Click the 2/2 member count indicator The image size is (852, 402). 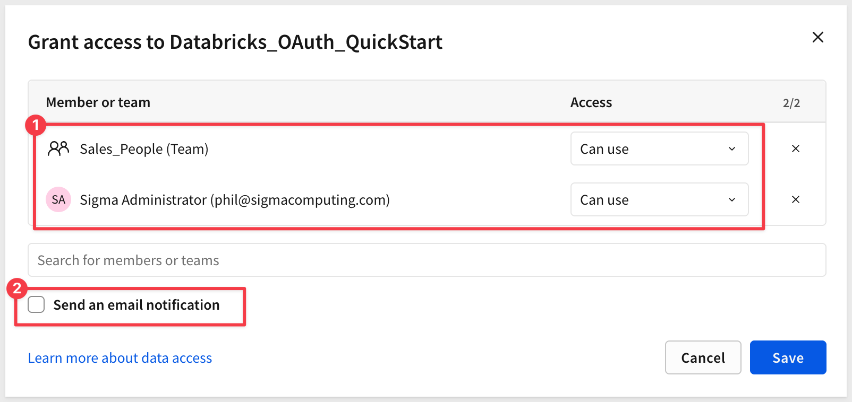[791, 103]
